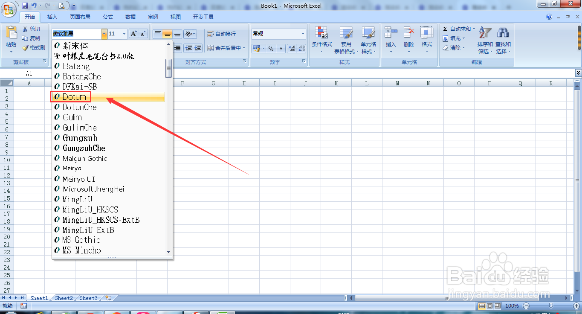Click the zoom in plus button

pyautogui.click(x=576, y=306)
